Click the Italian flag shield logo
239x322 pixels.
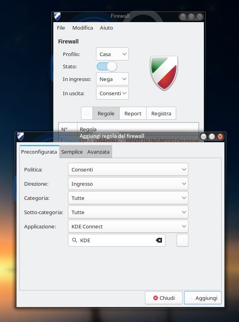click(164, 73)
